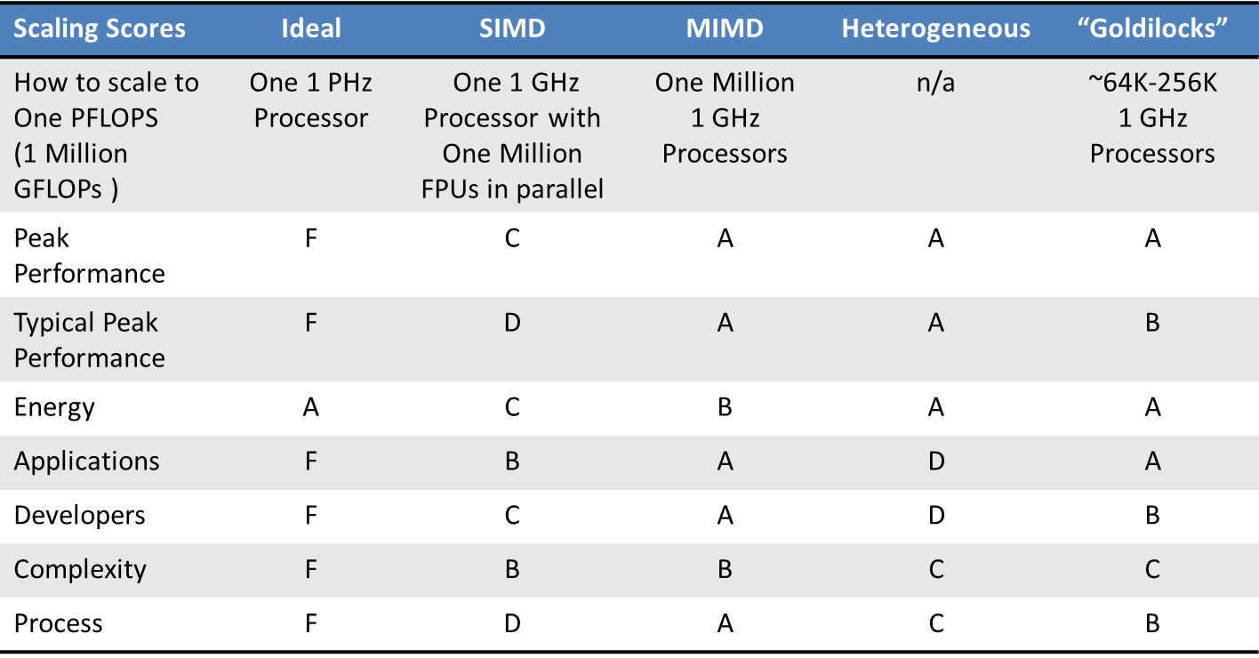Screen dimensions: 1259x658
Task: Select the "n/a" cell under Heterogeneous
Action: [935, 83]
